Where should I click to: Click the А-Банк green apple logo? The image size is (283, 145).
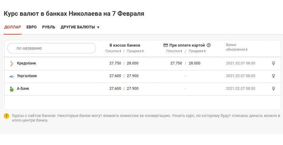tap(12, 89)
